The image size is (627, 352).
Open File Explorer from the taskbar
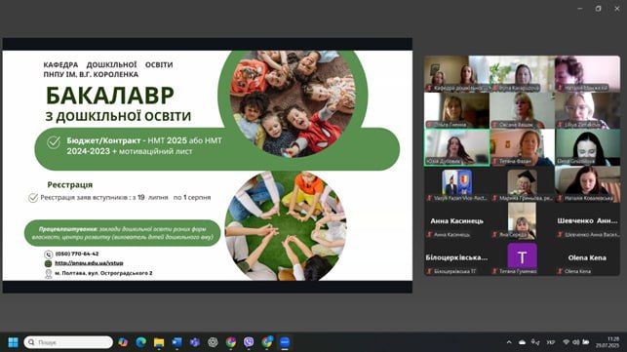[159, 342]
